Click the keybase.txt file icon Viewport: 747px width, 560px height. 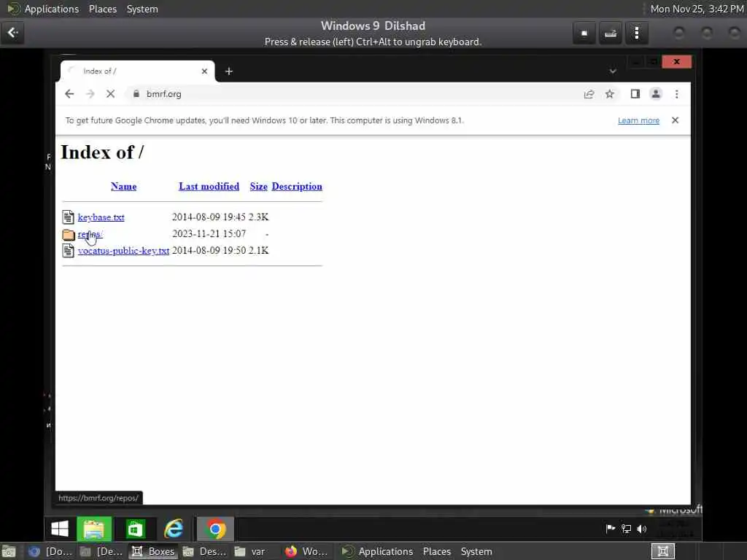pos(68,217)
